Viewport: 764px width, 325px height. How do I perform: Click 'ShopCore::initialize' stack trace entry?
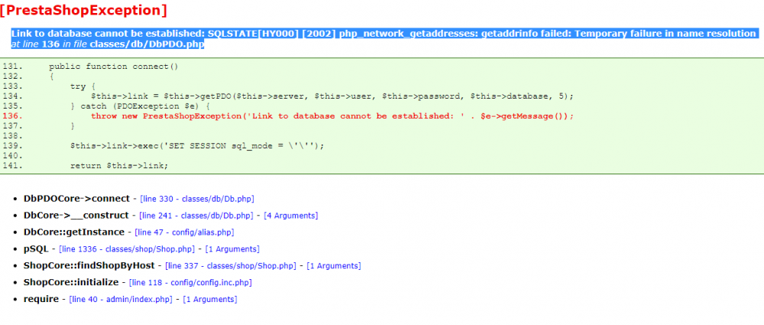pyautogui.click(x=71, y=282)
